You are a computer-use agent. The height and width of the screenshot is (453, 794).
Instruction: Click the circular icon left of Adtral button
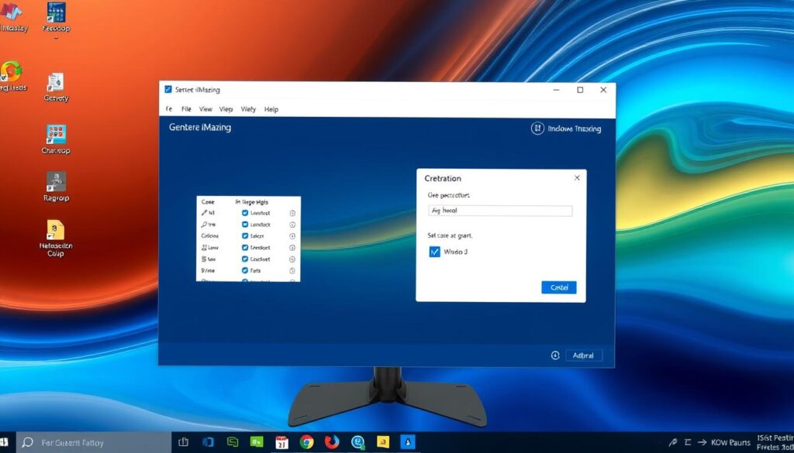point(555,355)
